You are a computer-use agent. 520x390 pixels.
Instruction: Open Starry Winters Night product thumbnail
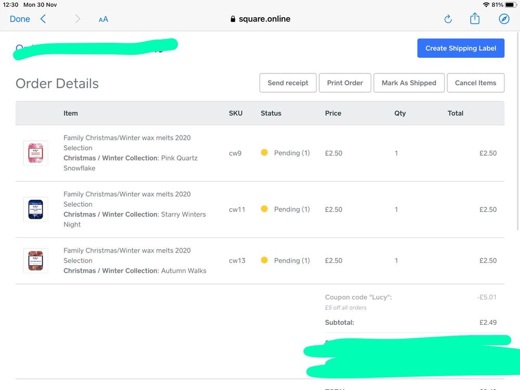(x=35, y=209)
